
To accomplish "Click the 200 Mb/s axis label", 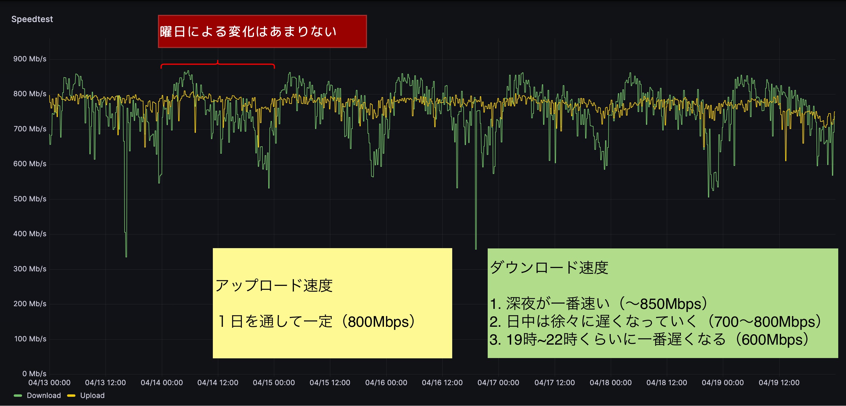I will click(x=30, y=304).
